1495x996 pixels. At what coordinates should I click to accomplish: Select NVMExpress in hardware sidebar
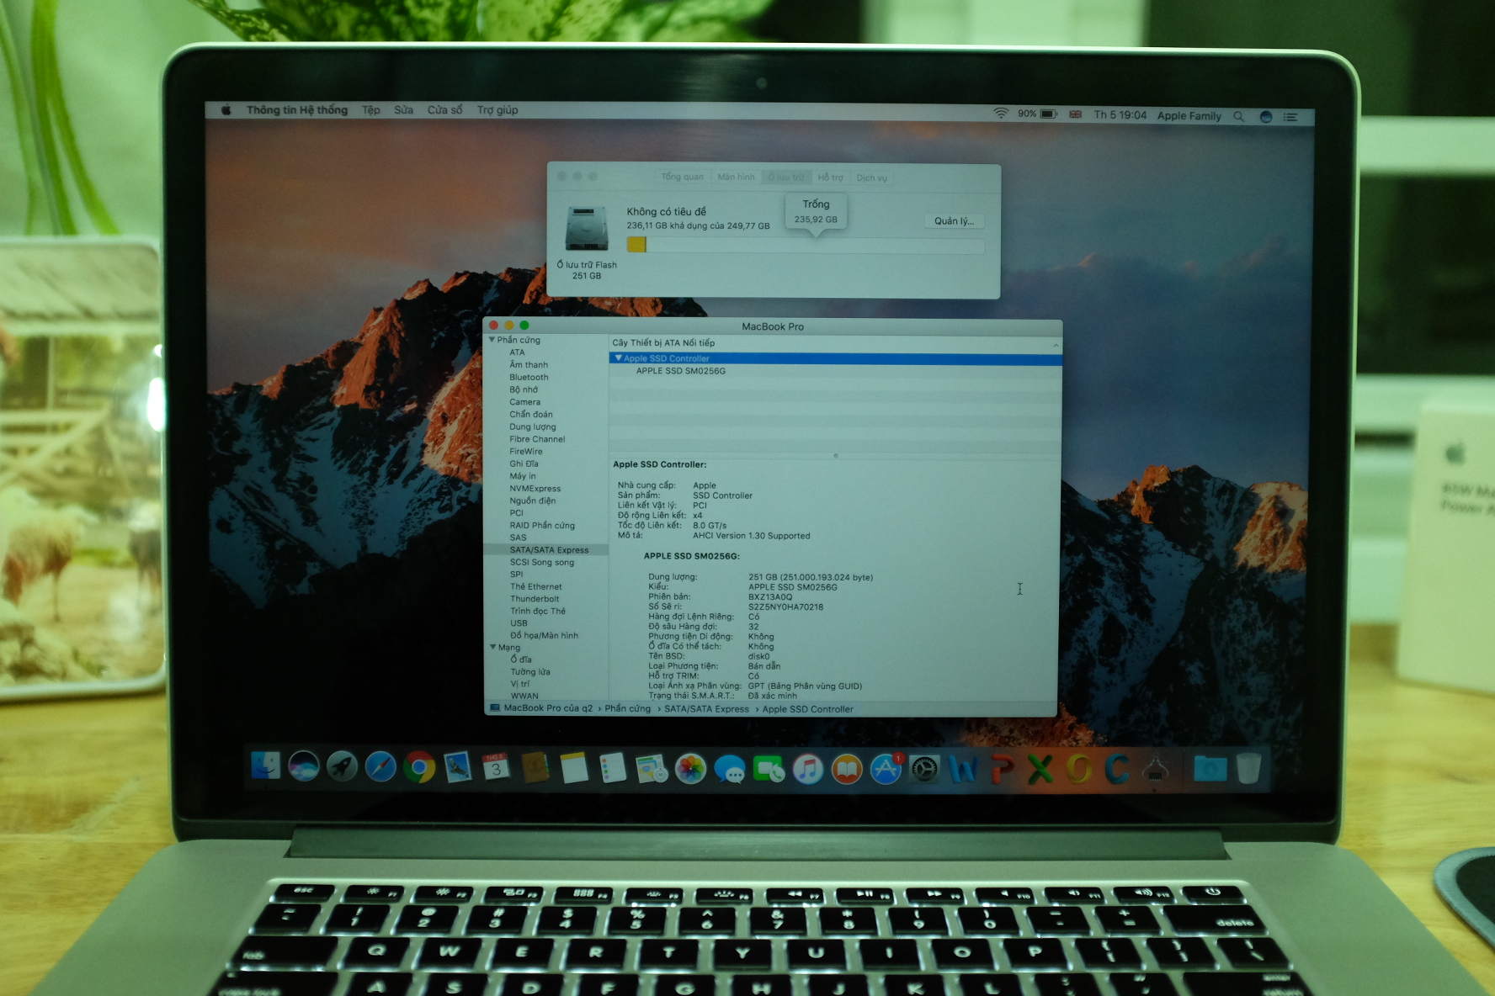click(535, 488)
